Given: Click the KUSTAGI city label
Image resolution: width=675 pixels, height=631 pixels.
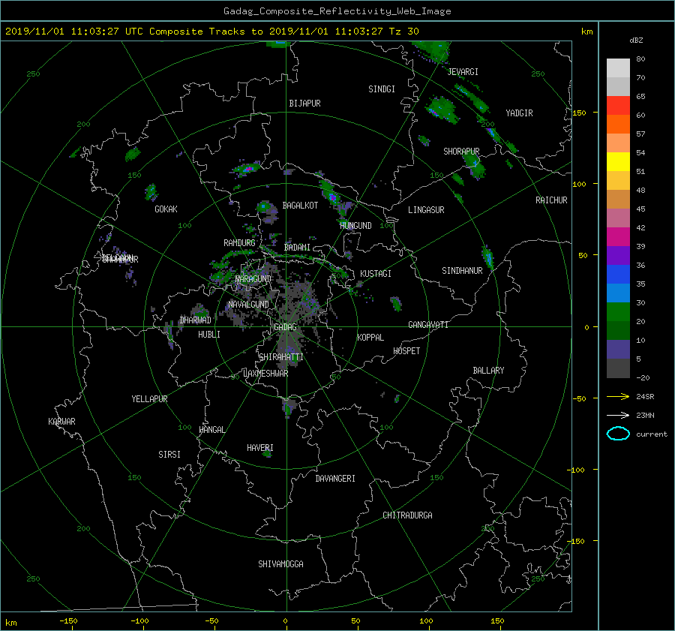Looking at the screenshot, I should 376,274.
